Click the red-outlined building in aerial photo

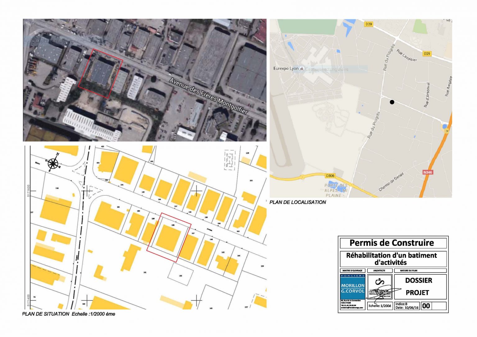101,73
